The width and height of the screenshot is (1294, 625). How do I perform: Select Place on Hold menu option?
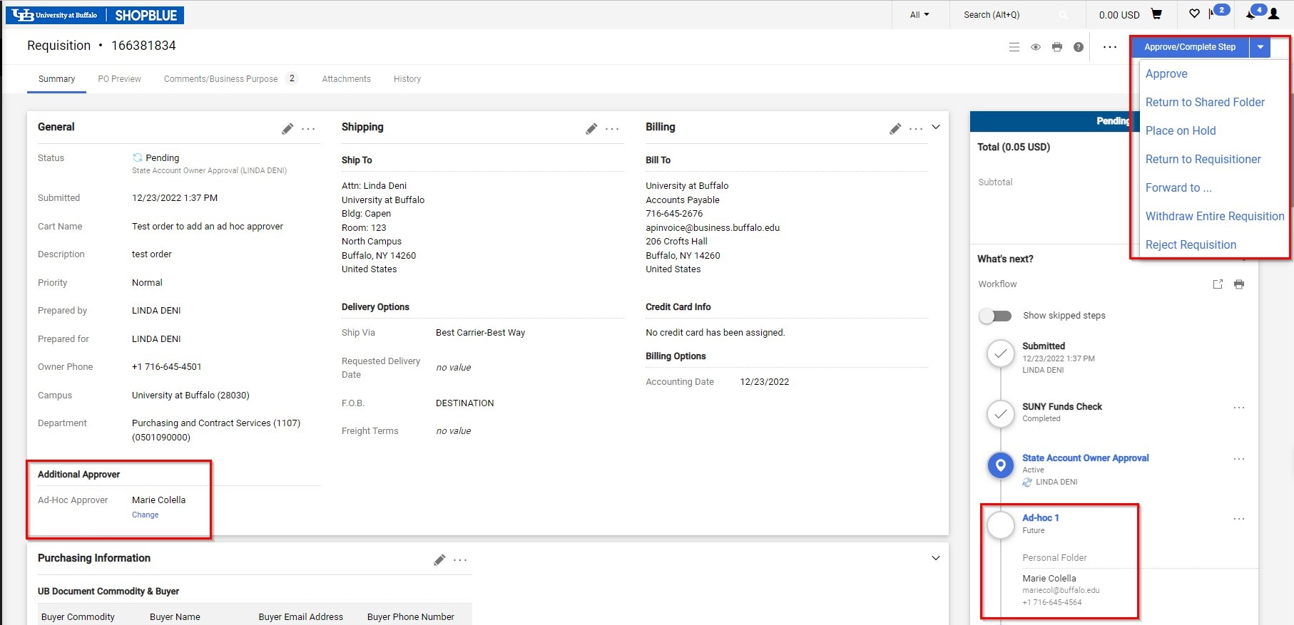pyautogui.click(x=1181, y=130)
